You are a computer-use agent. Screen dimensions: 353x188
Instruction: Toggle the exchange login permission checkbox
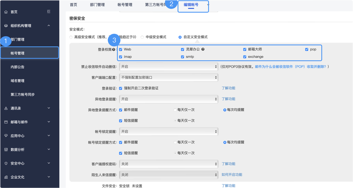point(245,57)
